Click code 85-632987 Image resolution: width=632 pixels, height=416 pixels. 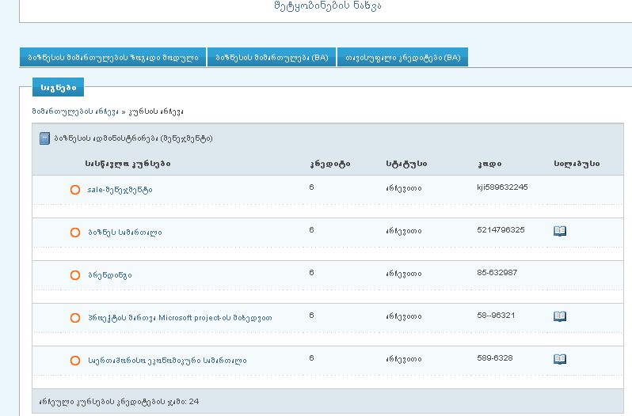[x=497, y=272]
